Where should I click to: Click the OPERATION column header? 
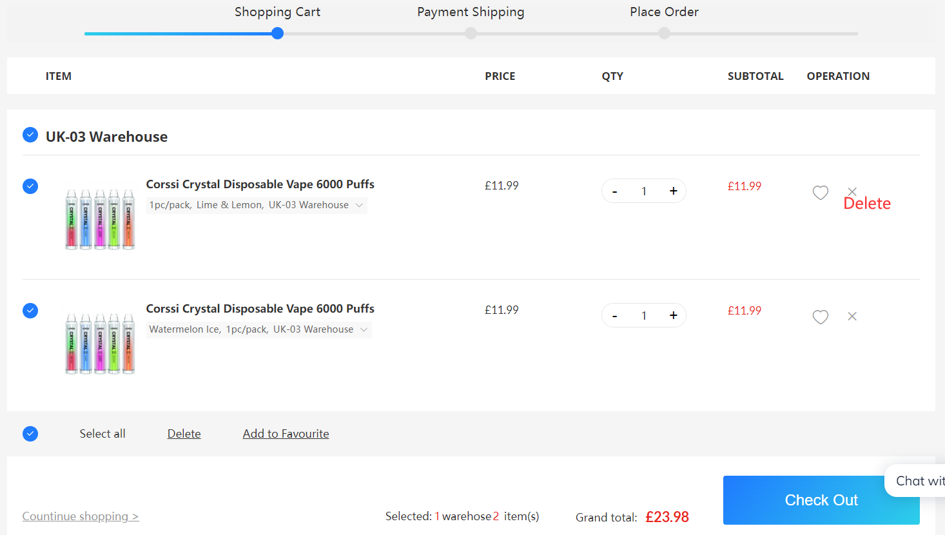click(838, 76)
